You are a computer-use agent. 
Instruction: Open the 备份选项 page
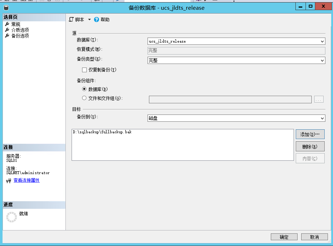[x=20, y=36]
